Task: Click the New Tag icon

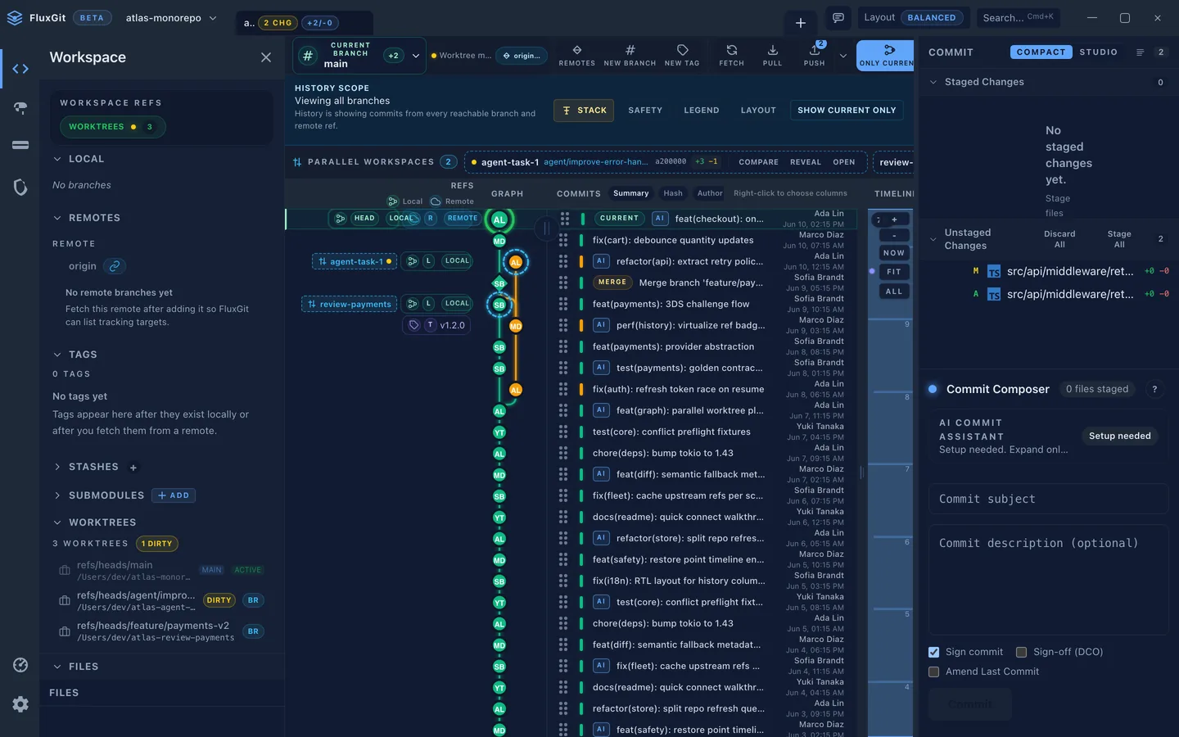Action: click(x=682, y=55)
